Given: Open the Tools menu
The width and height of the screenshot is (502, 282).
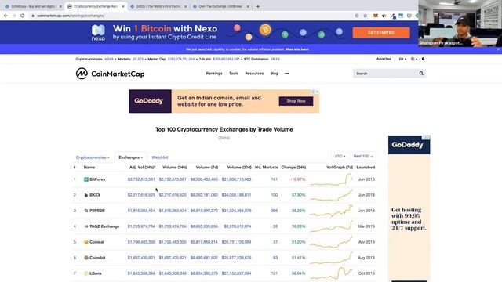Looking at the screenshot, I should click(x=234, y=74).
